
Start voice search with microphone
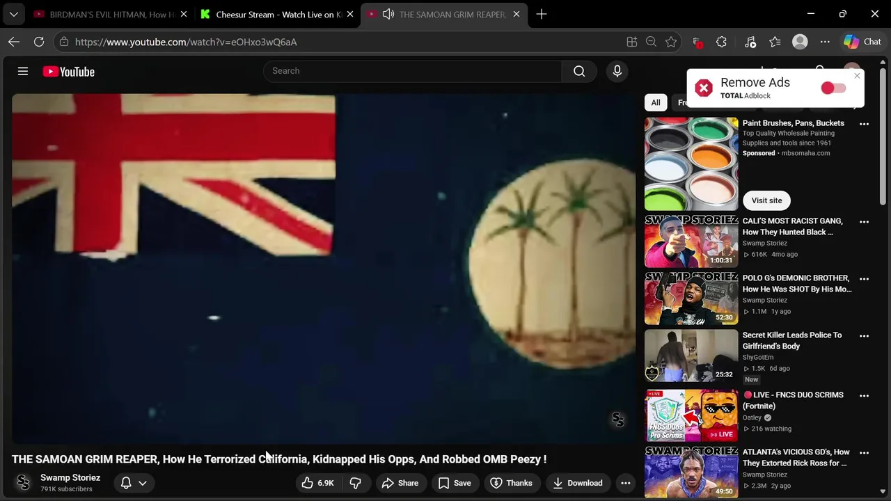point(617,71)
